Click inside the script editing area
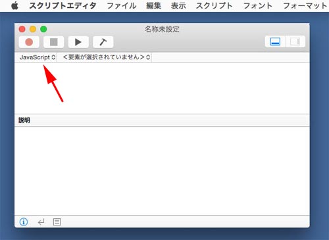Screen dimensions: 329x240 coord(162,88)
